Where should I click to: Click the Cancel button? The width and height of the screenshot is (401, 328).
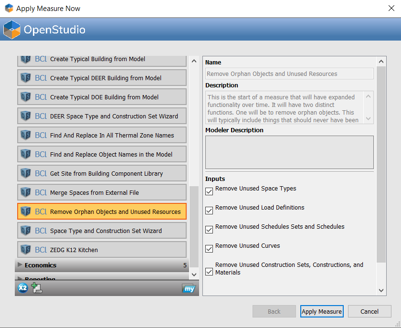369,311
